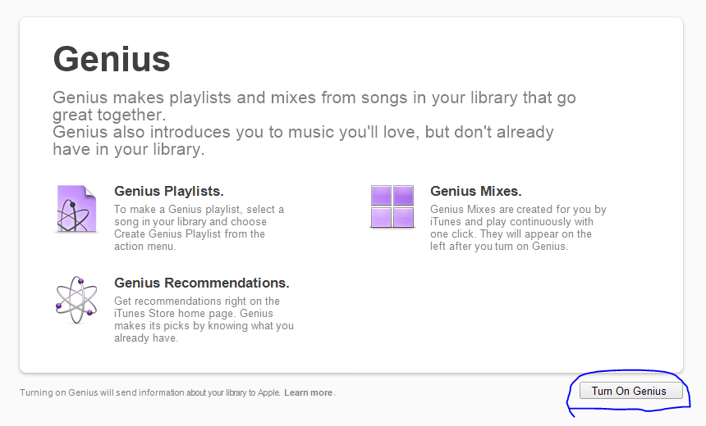Click the top-left purple square of Mixes icon
Screen dimensions: 706x426
point(381,196)
